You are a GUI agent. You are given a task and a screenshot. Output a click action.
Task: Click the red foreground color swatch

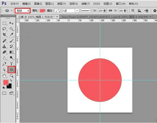coord(6,82)
